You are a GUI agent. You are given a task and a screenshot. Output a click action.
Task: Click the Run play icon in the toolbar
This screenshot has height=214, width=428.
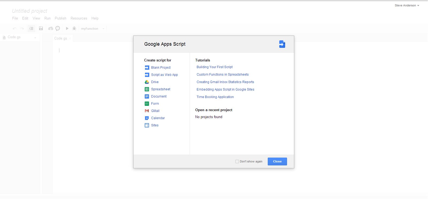pyautogui.click(x=67, y=28)
